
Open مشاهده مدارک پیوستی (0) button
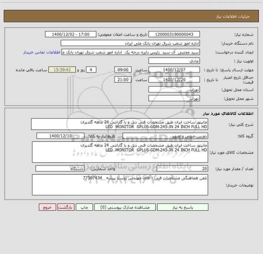[x=125, y=207]
